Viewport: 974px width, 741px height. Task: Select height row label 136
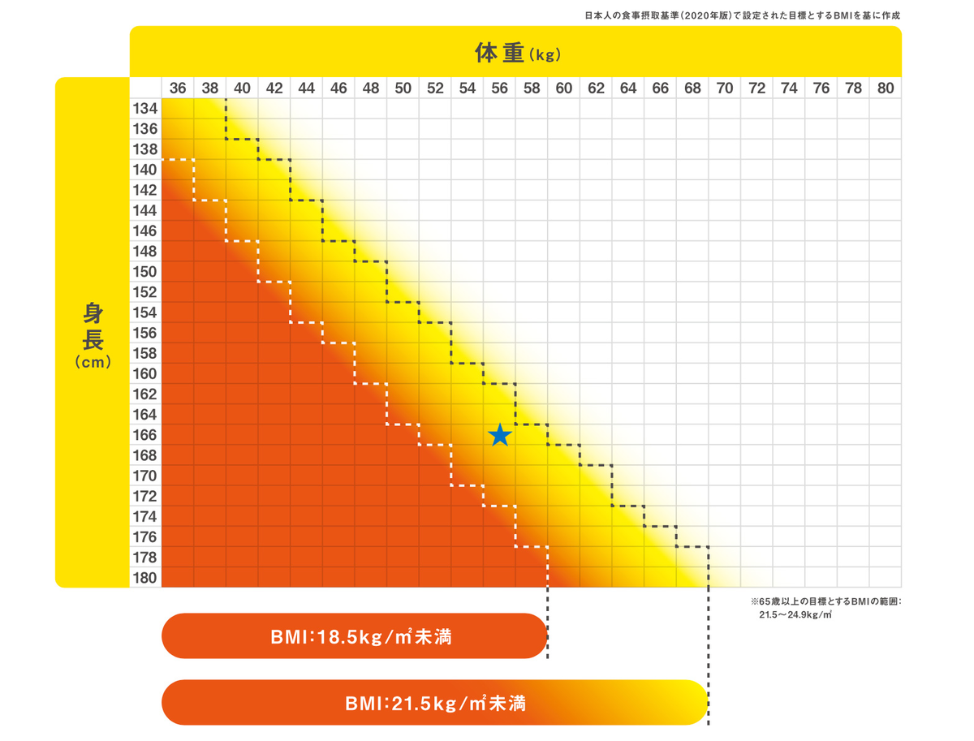point(145,129)
